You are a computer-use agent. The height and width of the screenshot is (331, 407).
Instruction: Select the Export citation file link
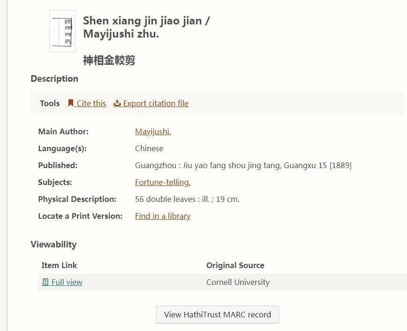[x=156, y=103]
